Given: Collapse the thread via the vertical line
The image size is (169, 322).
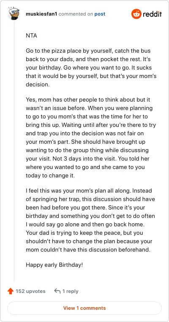Looking at the screenshot, I should tap(14, 150).
